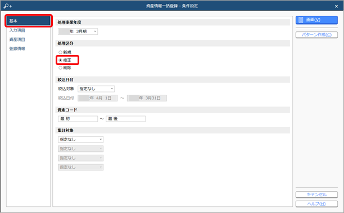Click the document icon on 画面 button
The width and height of the screenshot is (344, 213).
coord(301,20)
